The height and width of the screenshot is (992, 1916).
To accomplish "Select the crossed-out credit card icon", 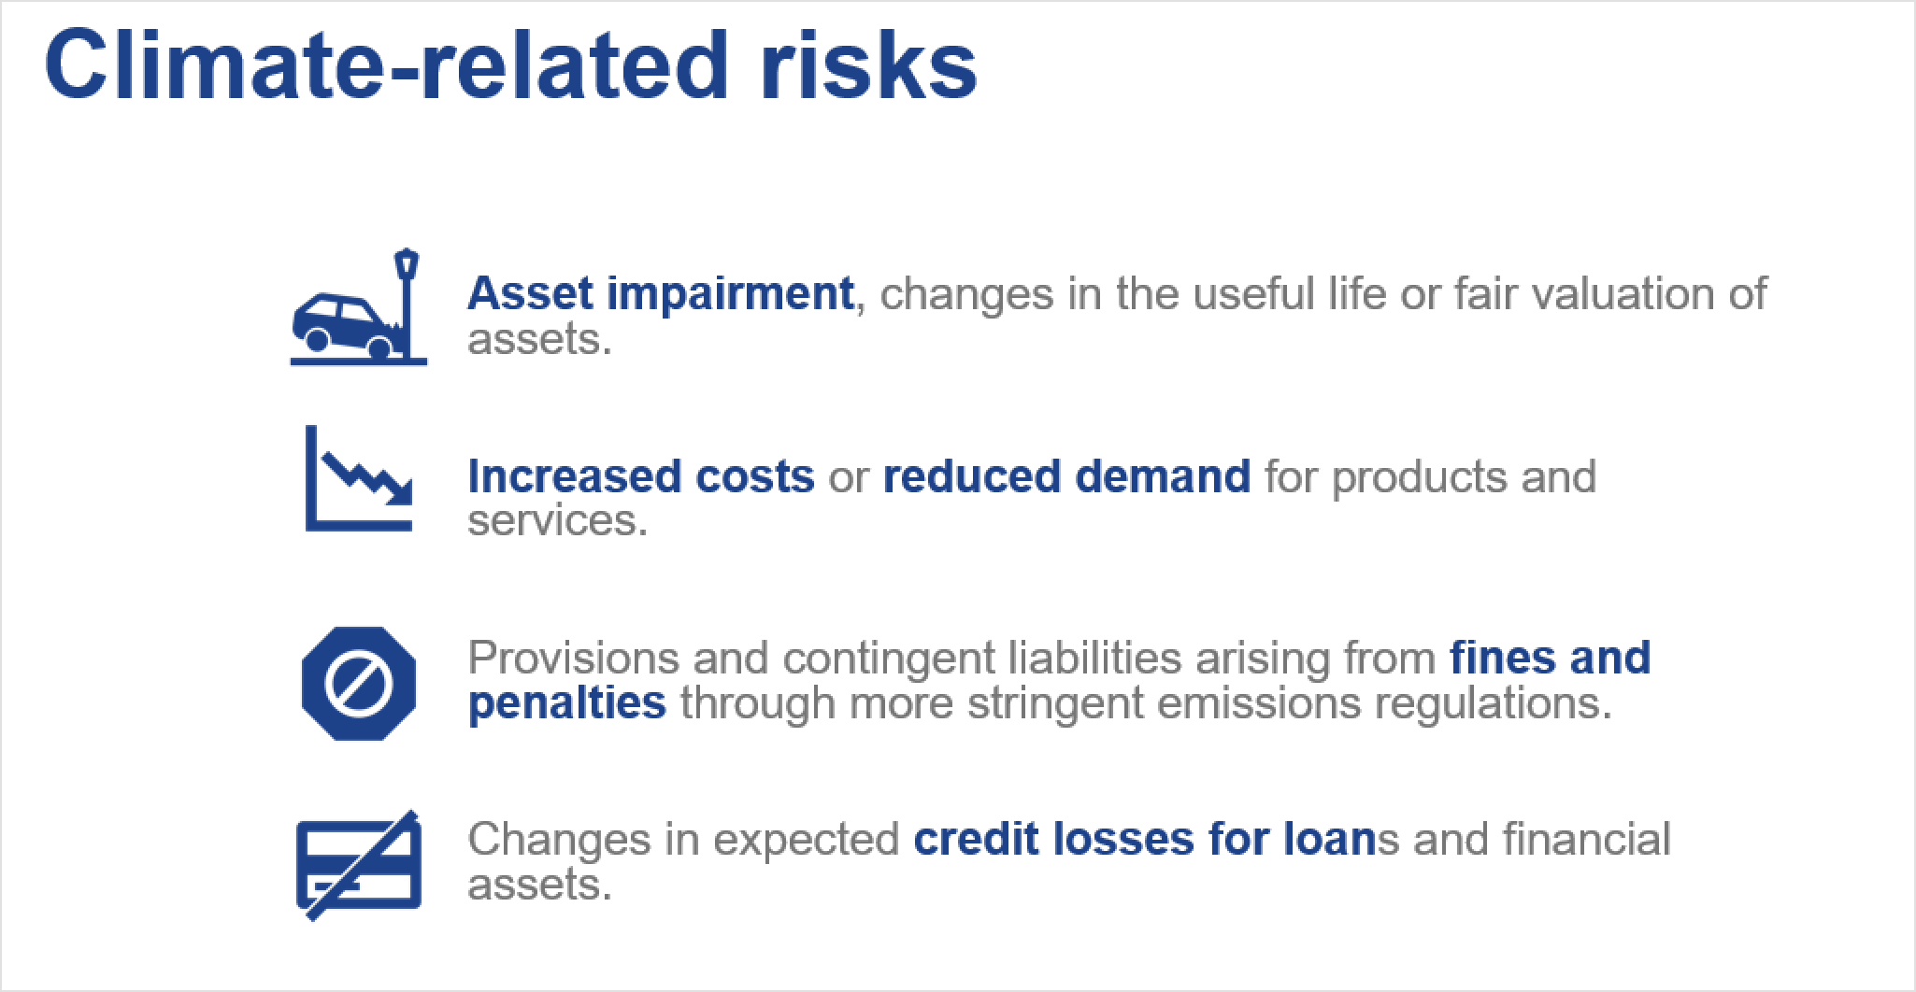I will pyautogui.click(x=359, y=865).
